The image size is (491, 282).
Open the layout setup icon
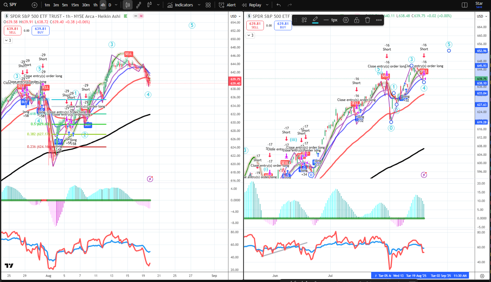click(465, 5)
